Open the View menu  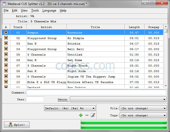point(24,10)
